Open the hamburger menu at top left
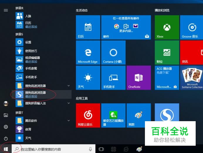Image resolution: width=203 pixels, height=153 pixels. [6, 10]
